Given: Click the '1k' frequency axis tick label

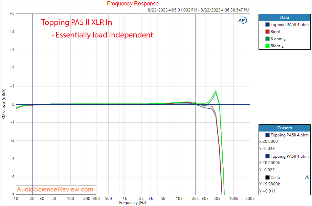Looking at the screenshot, I should click(x=125, y=199).
